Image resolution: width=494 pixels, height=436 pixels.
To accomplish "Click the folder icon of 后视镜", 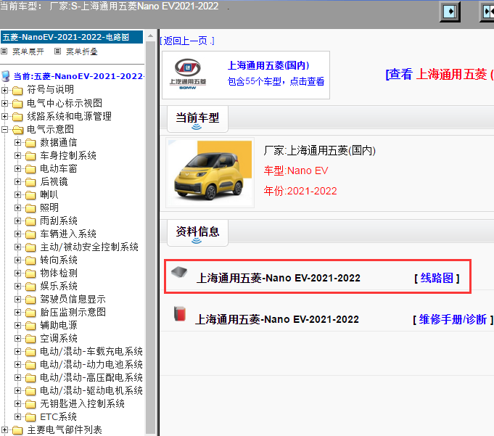I will coord(30,182).
